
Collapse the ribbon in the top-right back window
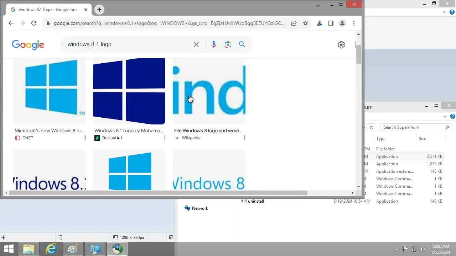tap(444, 12)
